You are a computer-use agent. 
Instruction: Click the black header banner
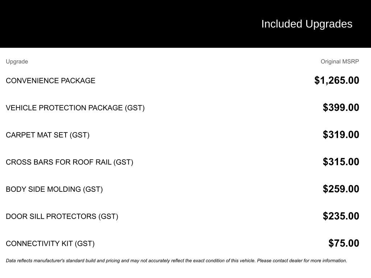click(x=127, y=24)
